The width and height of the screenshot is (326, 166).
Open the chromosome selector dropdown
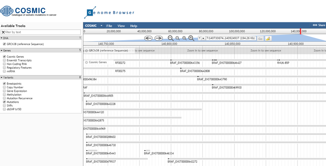tap(204, 39)
